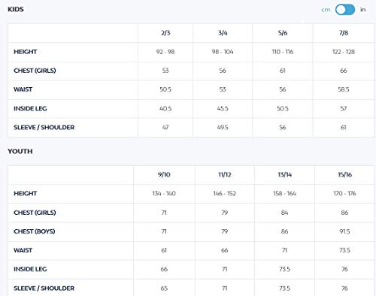Click the Youth 9/10 size column header

(x=164, y=174)
